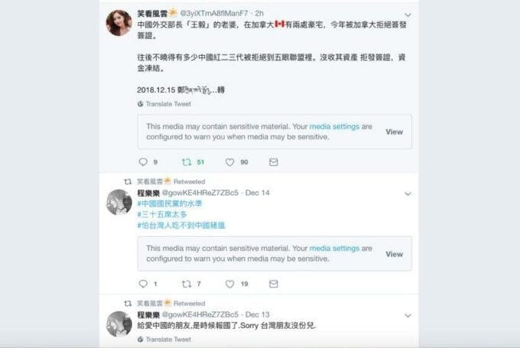Open hashtag #三十五席太多
Screen dimensions: 520x348
162,214
